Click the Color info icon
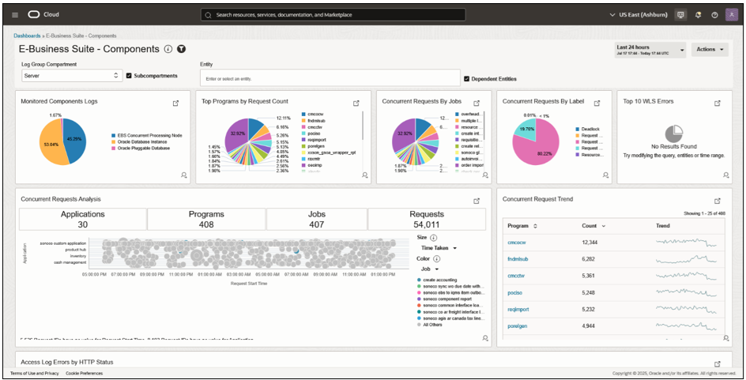 [436, 258]
